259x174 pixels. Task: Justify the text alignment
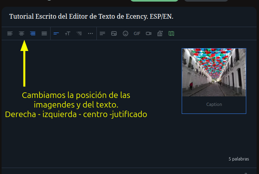44,33
